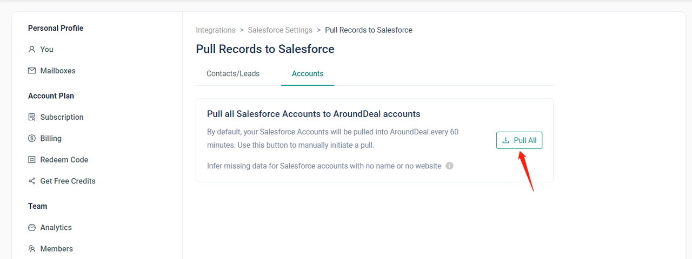Select the Accounts tab
The height and width of the screenshot is (259, 692).
(x=308, y=74)
